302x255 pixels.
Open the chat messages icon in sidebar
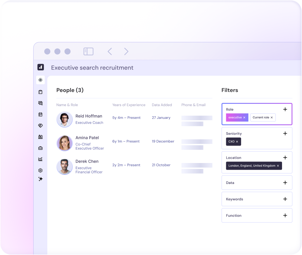click(40, 103)
